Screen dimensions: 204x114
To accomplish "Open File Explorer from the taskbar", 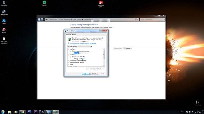I will [9, 112].
